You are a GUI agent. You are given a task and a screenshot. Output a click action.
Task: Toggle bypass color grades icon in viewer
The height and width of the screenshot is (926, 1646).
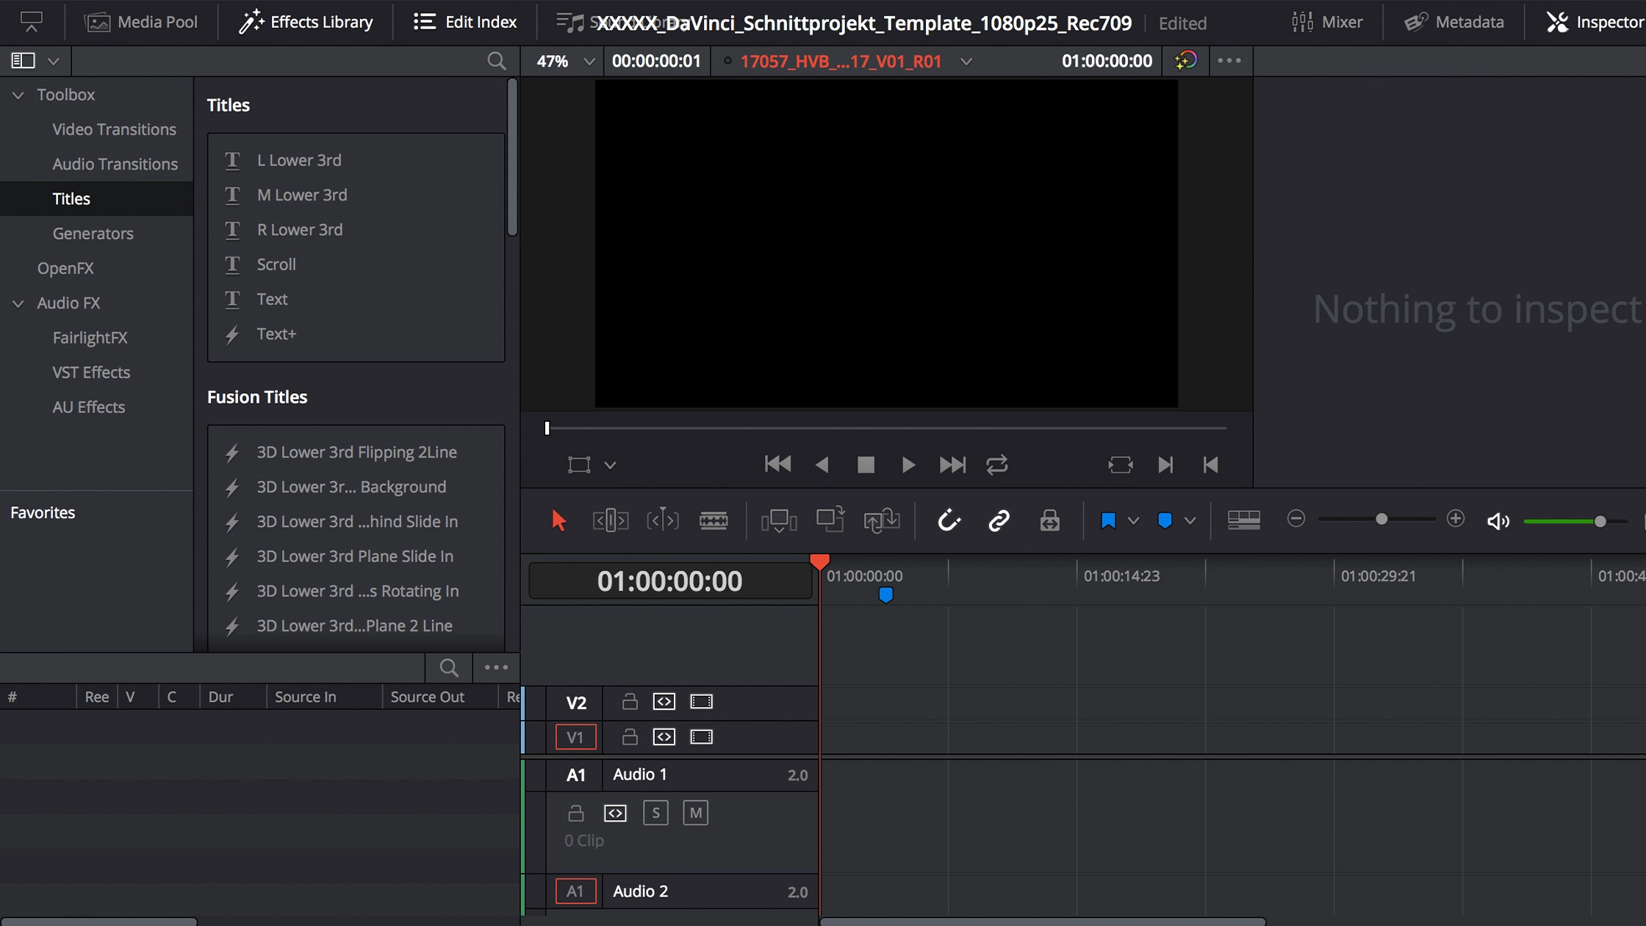click(1186, 60)
